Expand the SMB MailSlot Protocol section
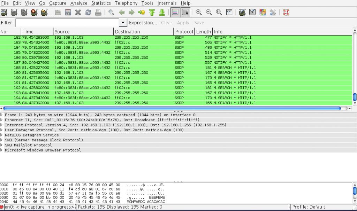Viewport: 357px width, 211px height. (2, 145)
